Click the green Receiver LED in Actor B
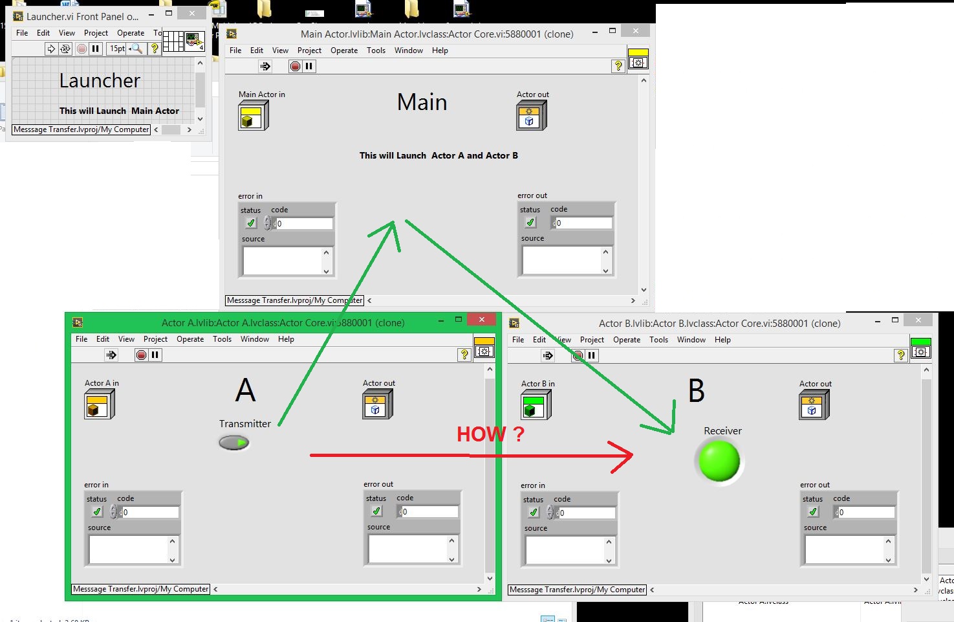 click(719, 461)
